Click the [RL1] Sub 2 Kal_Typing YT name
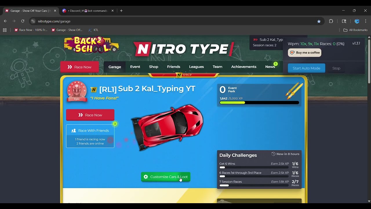The image size is (371, 209). pos(147,89)
